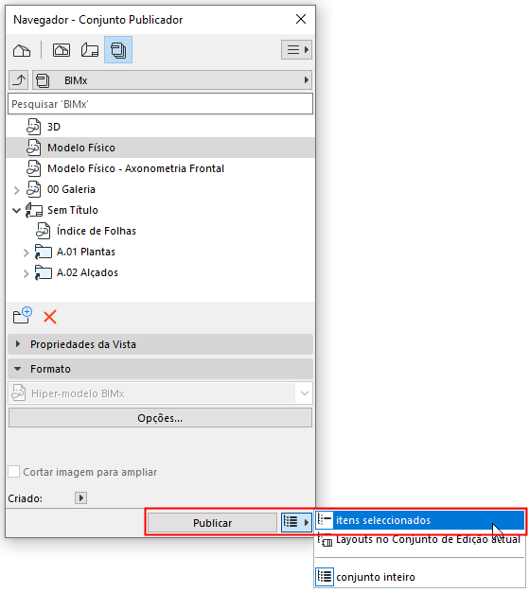This screenshot has height=593, width=529.
Task: Switch to the Layout Book icon
Action: tap(90, 50)
